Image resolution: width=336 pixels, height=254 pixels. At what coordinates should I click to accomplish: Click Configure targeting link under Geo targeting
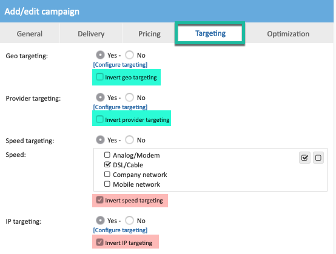120,65
